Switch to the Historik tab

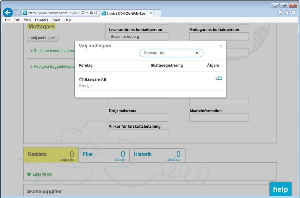click(157, 155)
